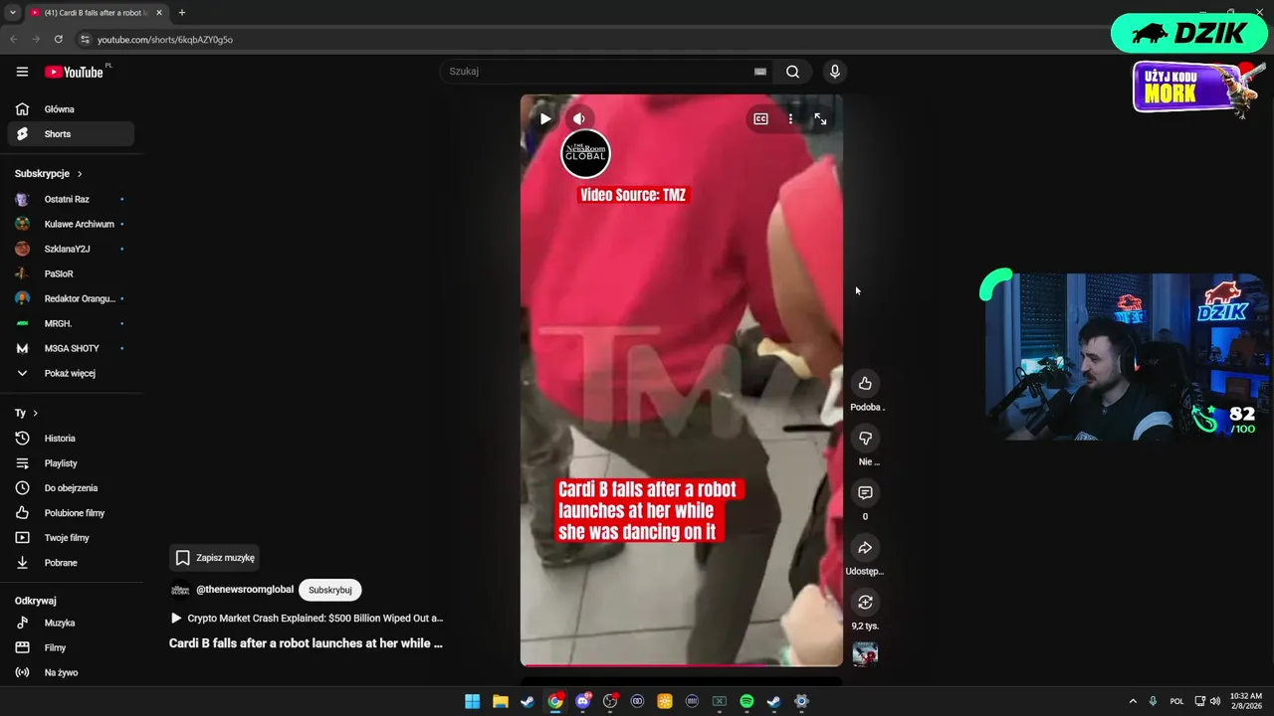1274x716 pixels.
Task: Open the PaSIoR channel subscription
Action: 71,273
